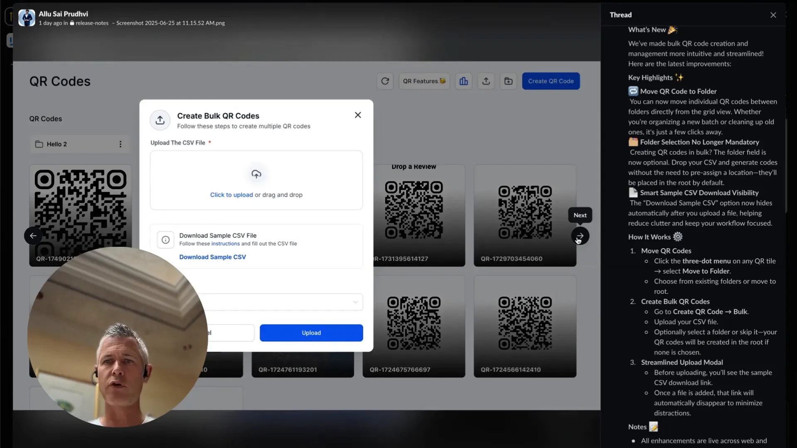Click the info icon beside Download Sample CSV File
The image size is (797, 448).
[165, 240]
